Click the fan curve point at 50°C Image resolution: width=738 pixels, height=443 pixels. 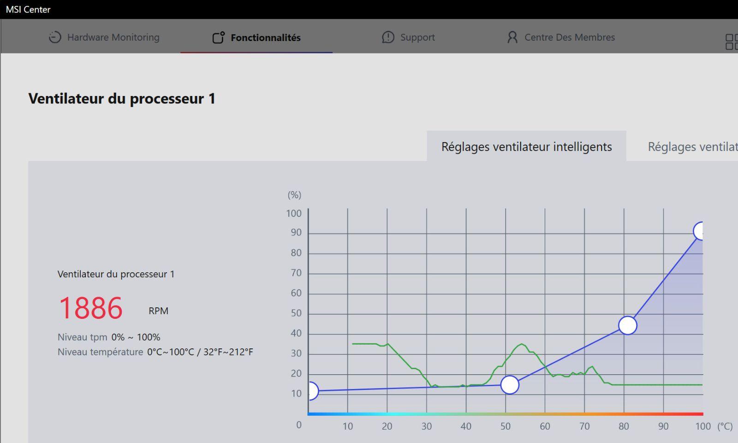point(510,385)
